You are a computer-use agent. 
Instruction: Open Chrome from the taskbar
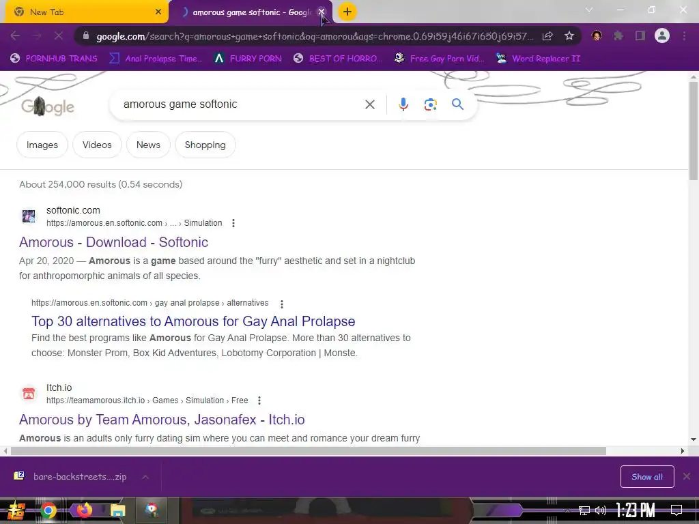(x=48, y=510)
